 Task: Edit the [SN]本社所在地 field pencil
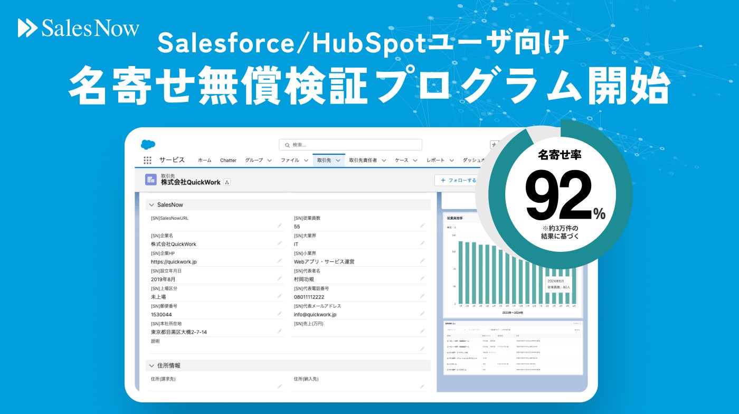[x=280, y=331]
